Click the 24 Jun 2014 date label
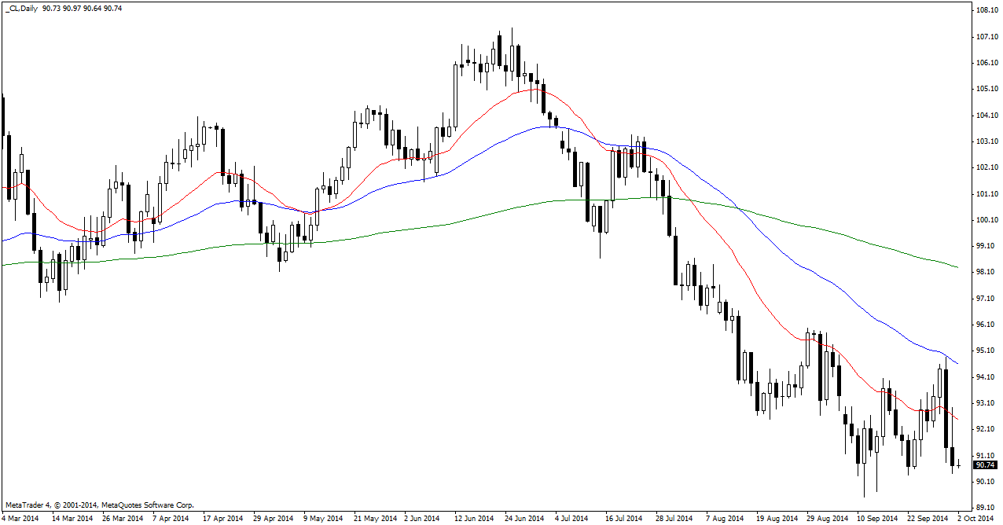This screenshot has width=1003, height=525. tap(524, 519)
